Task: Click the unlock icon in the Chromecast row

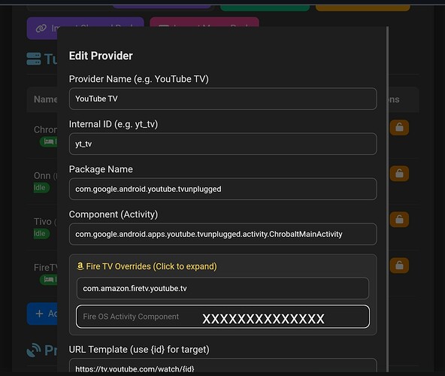Action: [399, 128]
